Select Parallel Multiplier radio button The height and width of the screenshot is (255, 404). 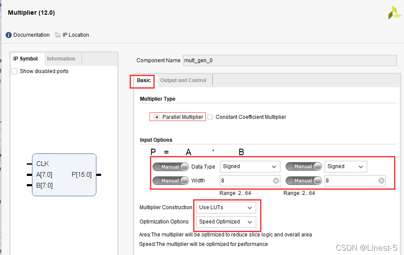click(157, 117)
